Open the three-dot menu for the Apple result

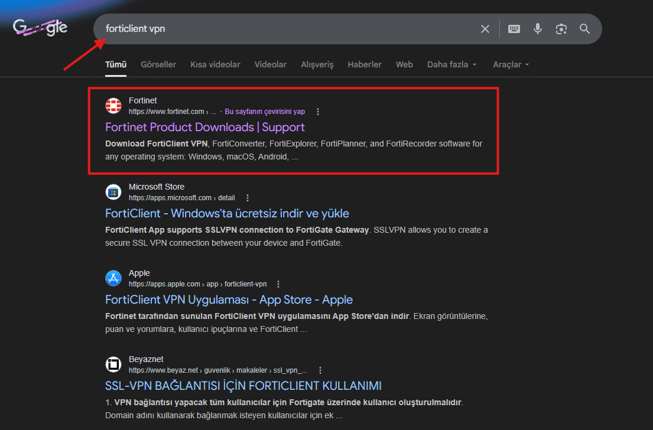pyautogui.click(x=278, y=284)
